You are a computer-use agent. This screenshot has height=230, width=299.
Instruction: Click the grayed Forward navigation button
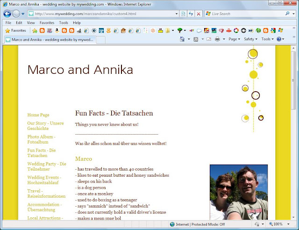16,14
